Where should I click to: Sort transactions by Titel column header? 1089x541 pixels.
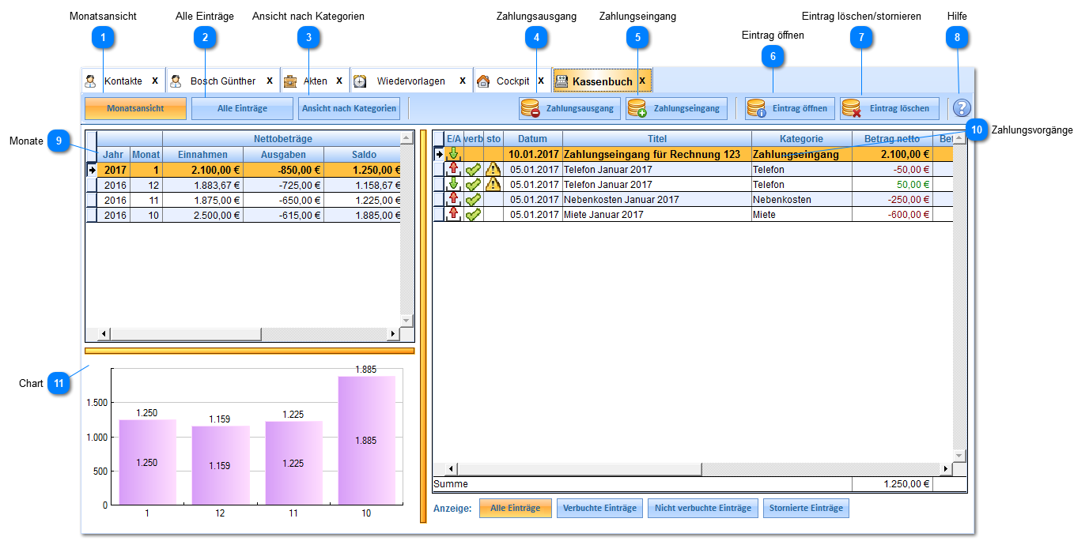coord(657,139)
